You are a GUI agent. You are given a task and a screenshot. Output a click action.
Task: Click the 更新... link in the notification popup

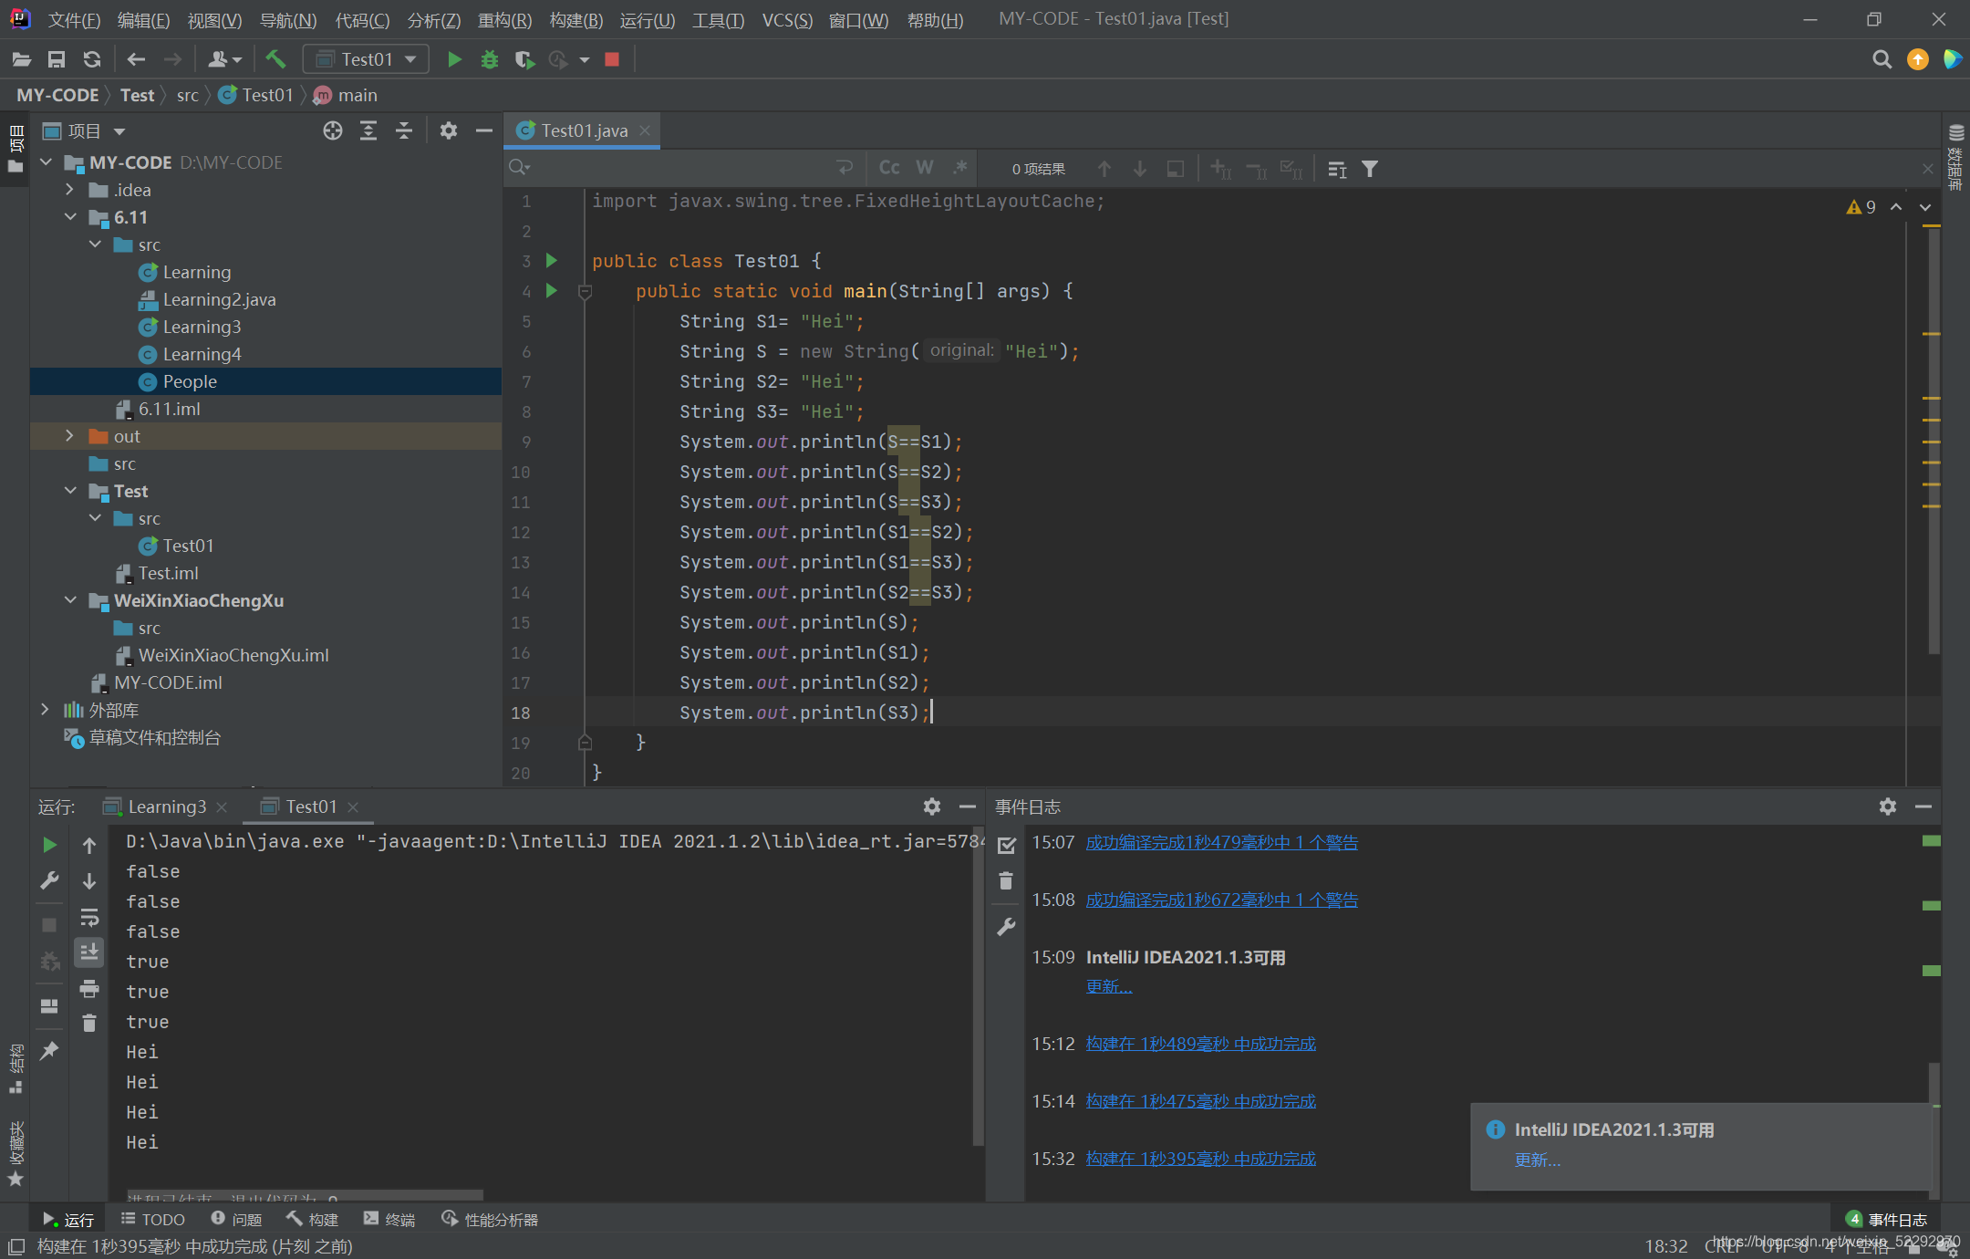coord(1538,1160)
